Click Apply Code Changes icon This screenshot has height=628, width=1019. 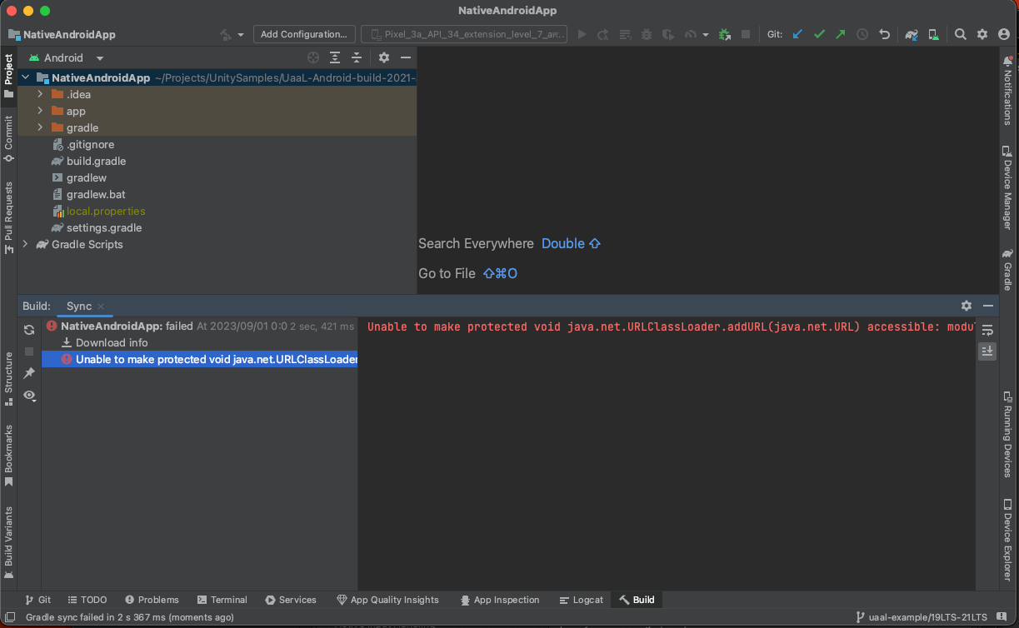(x=624, y=34)
